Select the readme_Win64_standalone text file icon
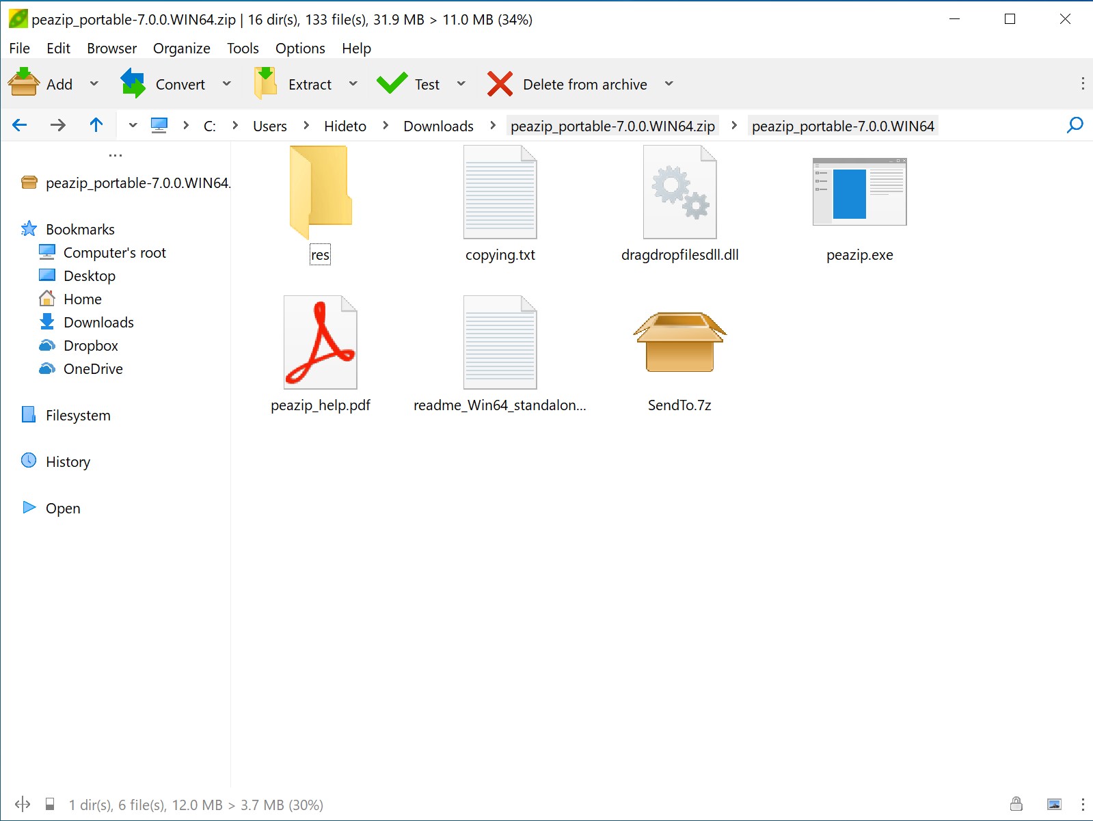This screenshot has height=821, width=1093. coord(500,342)
